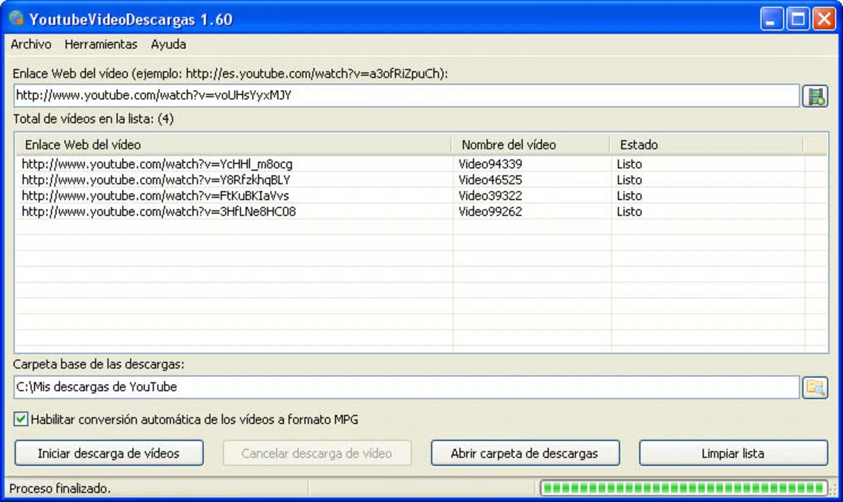Open the Archivo menu
Screen dimensions: 843x502
tap(31, 45)
